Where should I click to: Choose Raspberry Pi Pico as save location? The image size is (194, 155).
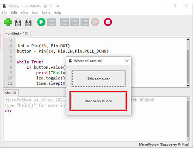tap(99, 101)
